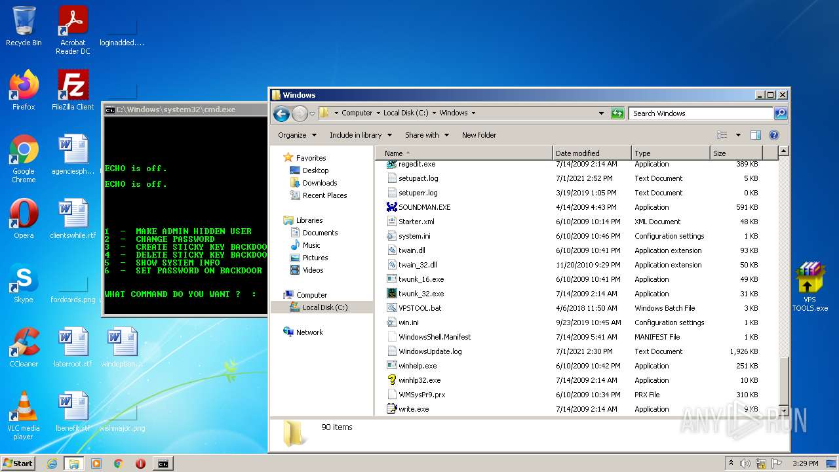839x472 pixels.
Task: Launch FileZilla Client from desktop
Action: 73,90
